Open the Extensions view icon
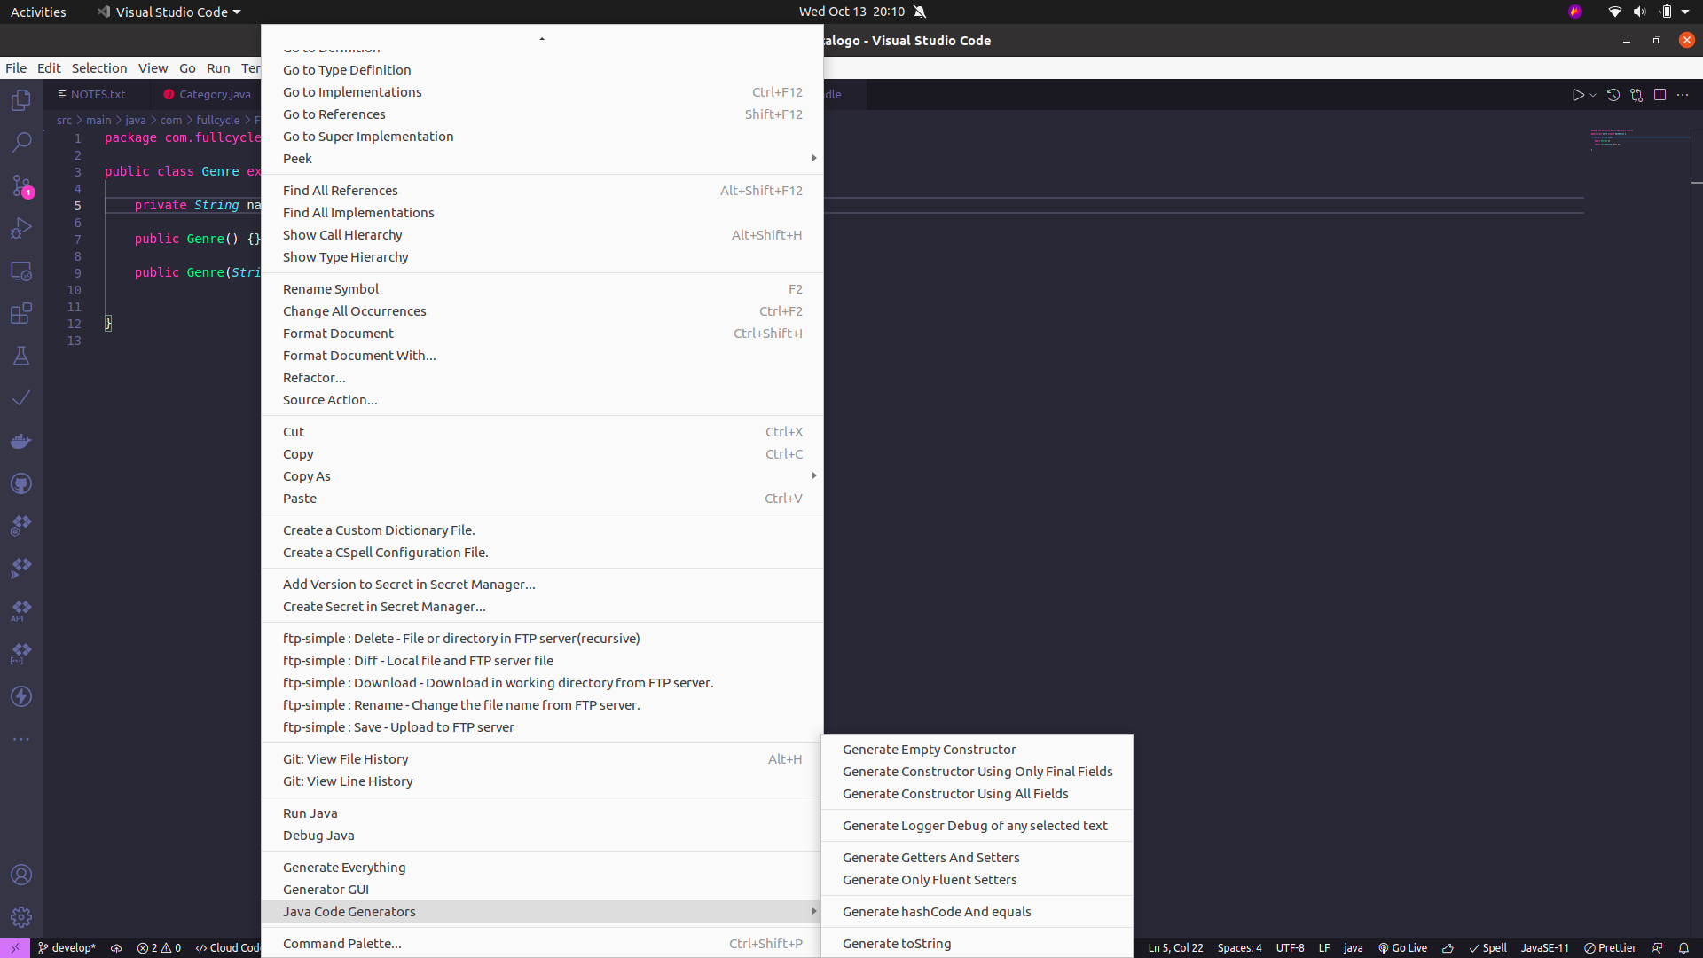Image resolution: width=1703 pixels, height=958 pixels. click(21, 313)
